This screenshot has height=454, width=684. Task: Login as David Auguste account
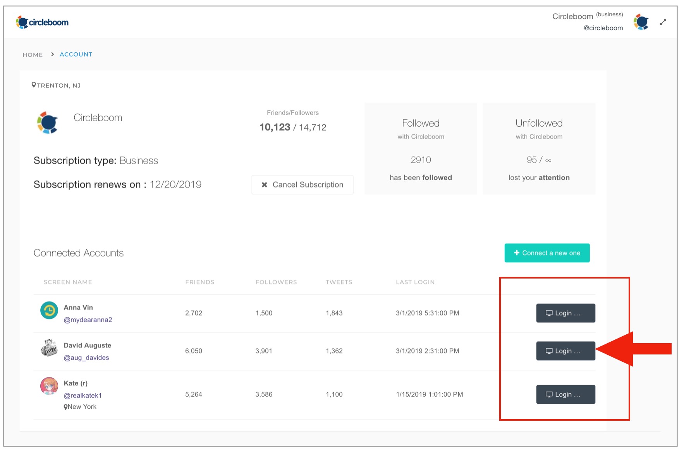[x=565, y=351]
